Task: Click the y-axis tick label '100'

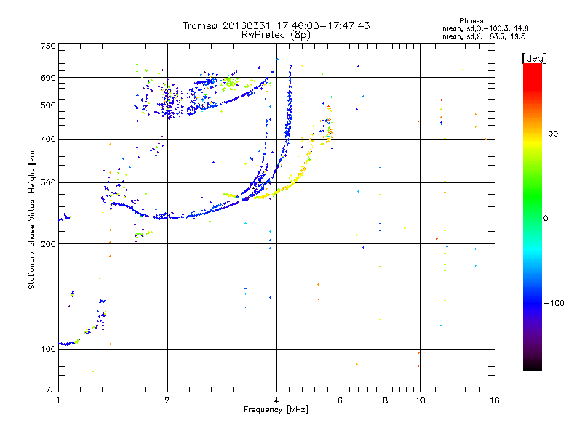Action: coord(49,350)
